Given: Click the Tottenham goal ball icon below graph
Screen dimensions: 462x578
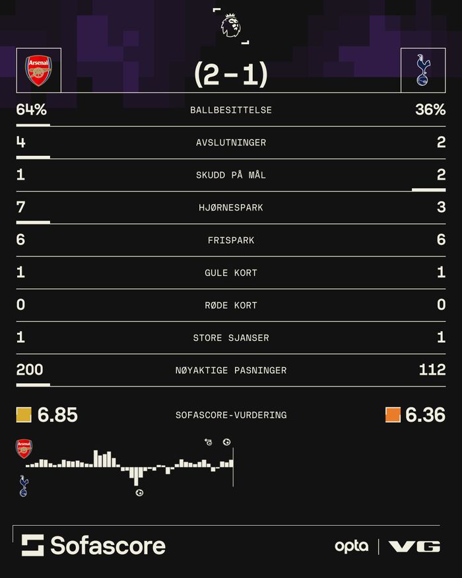Looking at the screenshot, I should (139, 493).
